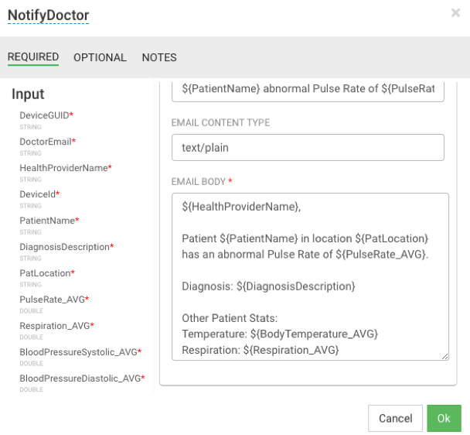Screen dimensions: 470x435
Task: Click the email subject input field
Action: [308, 89]
